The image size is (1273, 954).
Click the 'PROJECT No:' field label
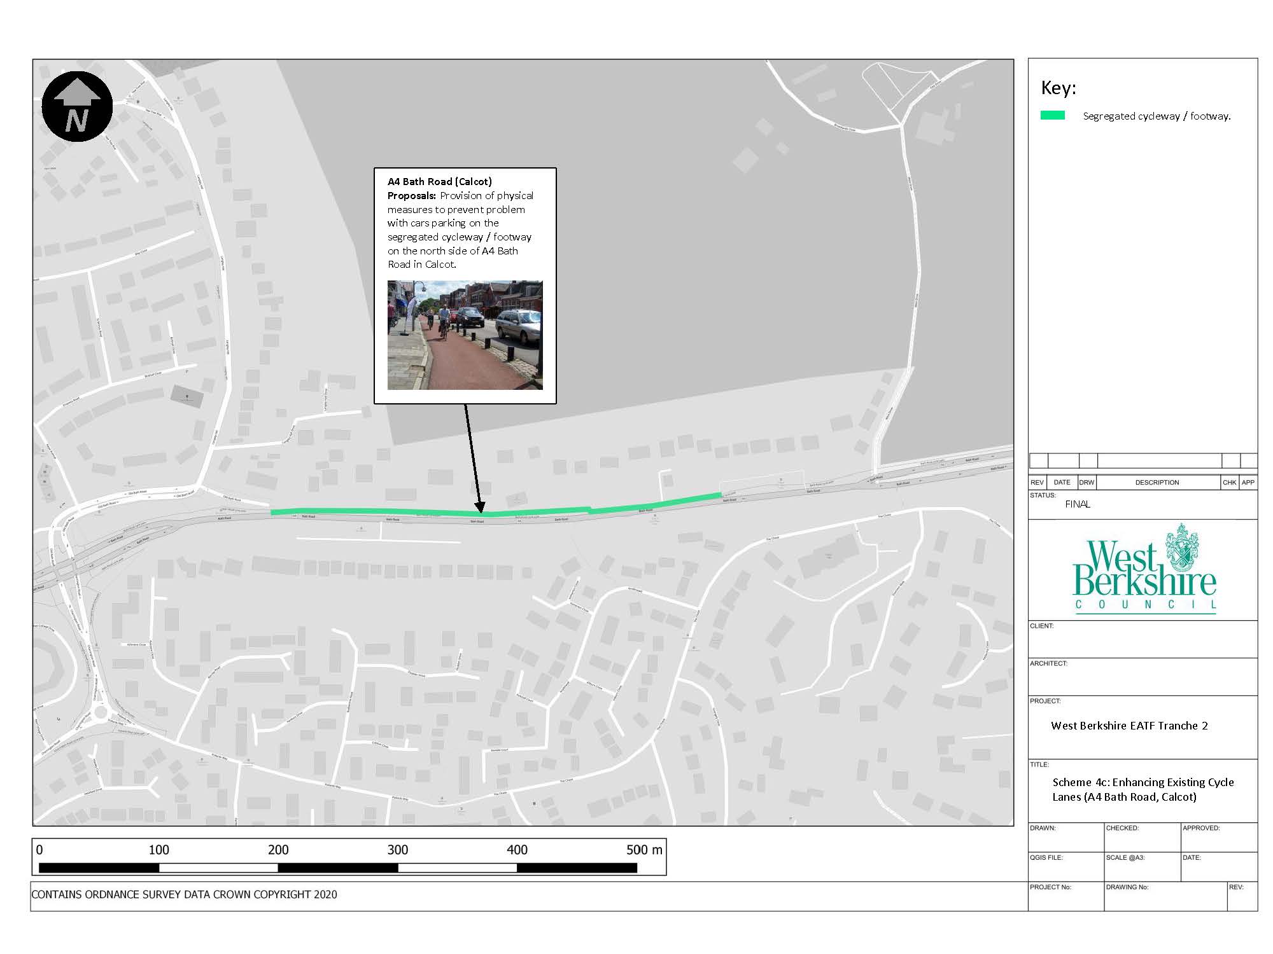tap(1050, 887)
